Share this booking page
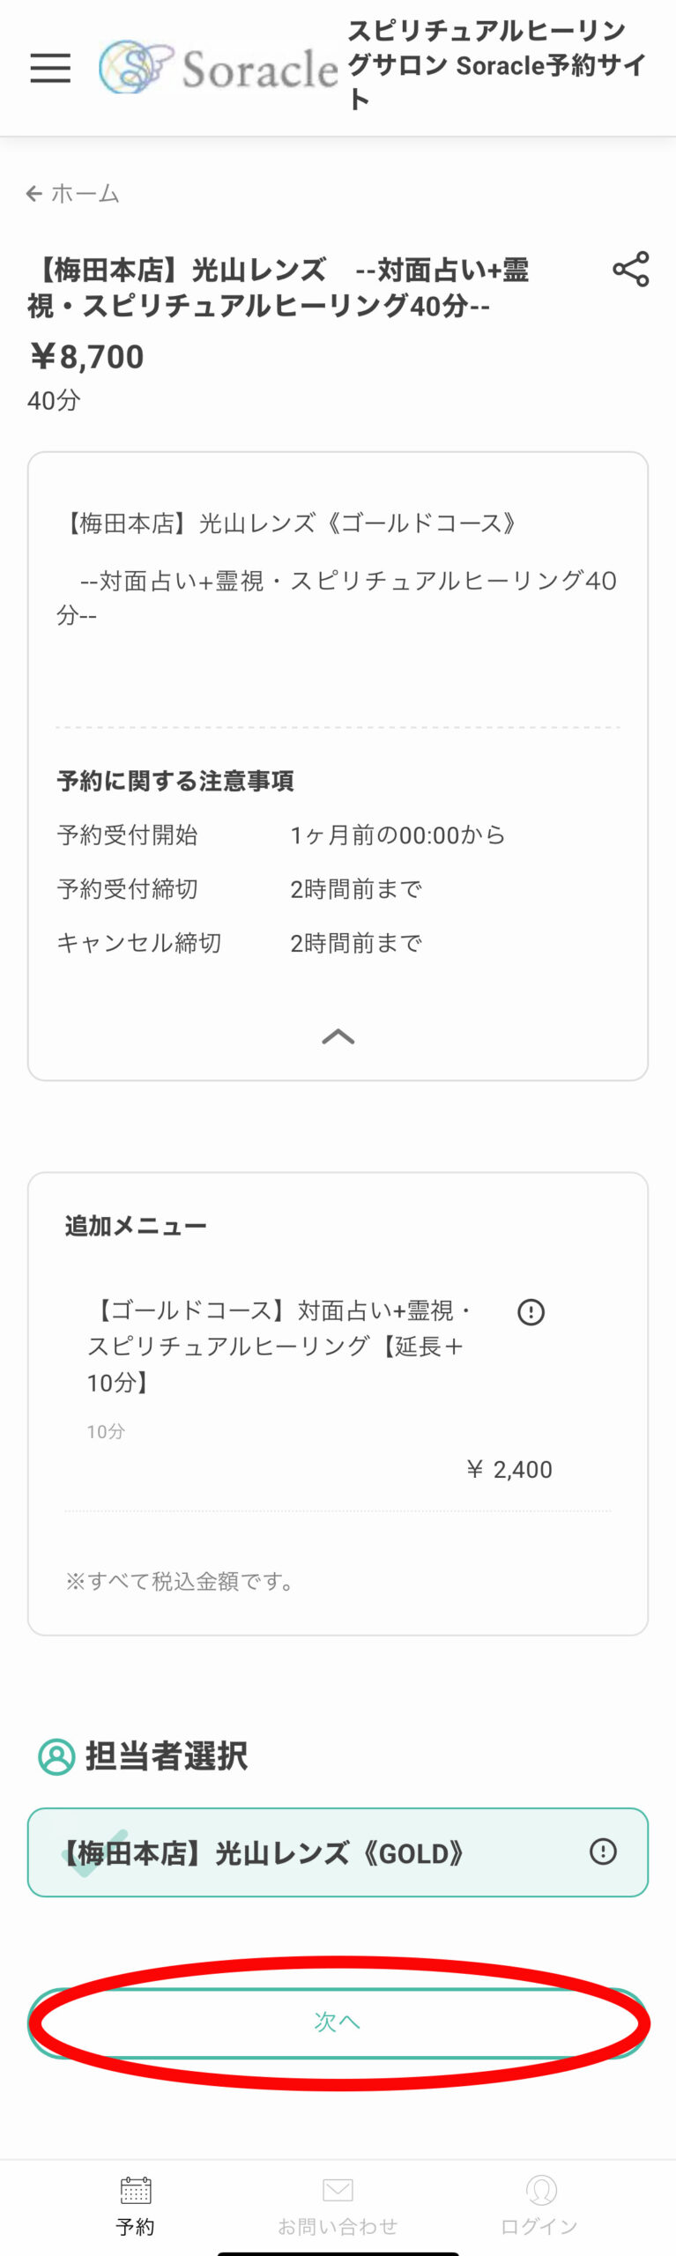676x2256 pixels. [x=630, y=270]
